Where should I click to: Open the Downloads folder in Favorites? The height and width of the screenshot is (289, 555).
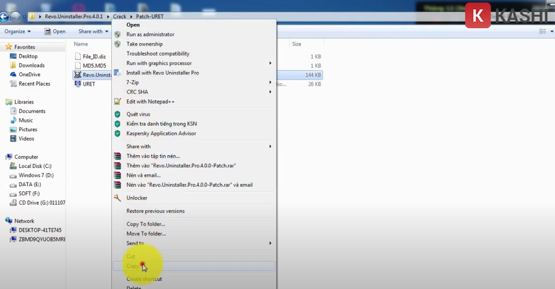pyautogui.click(x=31, y=66)
